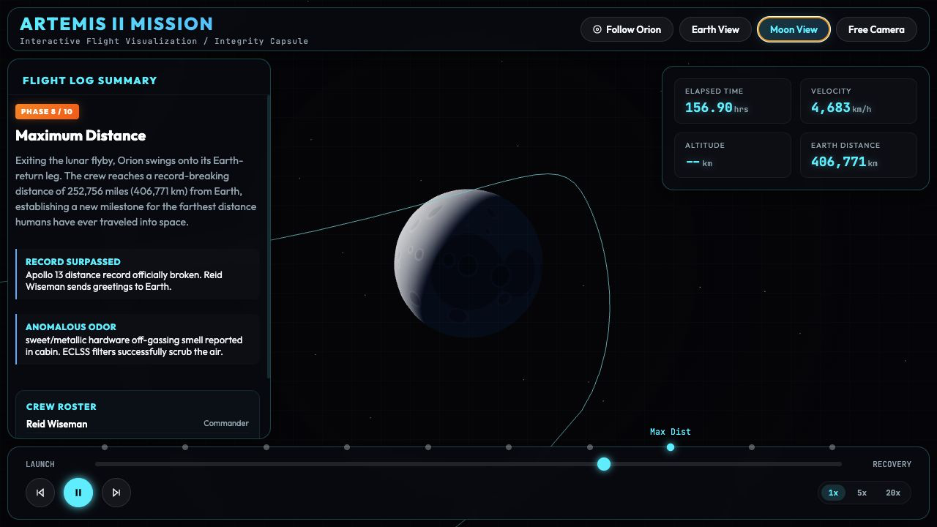This screenshot has height=527, width=937.
Task: Click the target icon in Follow Orion
Action: click(x=597, y=29)
